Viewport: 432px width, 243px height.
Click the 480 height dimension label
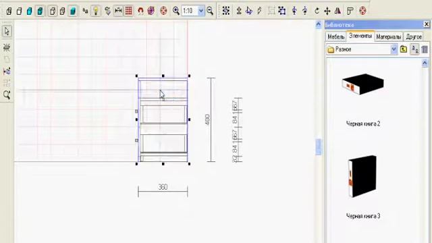207,119
